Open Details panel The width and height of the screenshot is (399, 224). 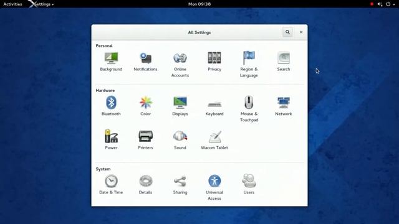point(145,184)
